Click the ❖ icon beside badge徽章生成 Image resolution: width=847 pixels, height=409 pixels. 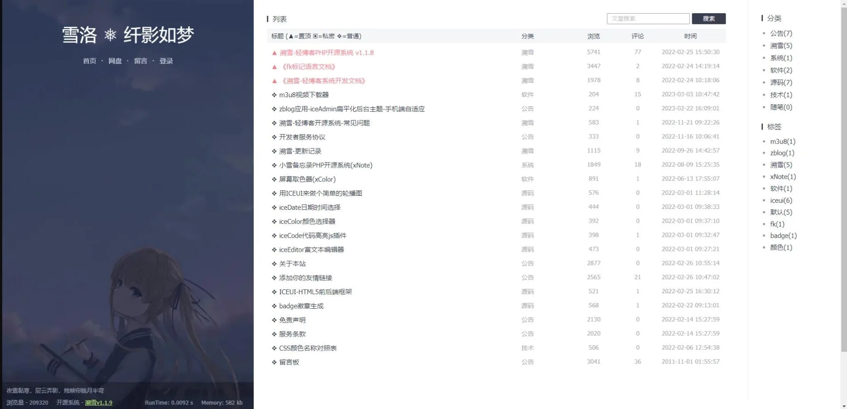[x=273, y=305]
